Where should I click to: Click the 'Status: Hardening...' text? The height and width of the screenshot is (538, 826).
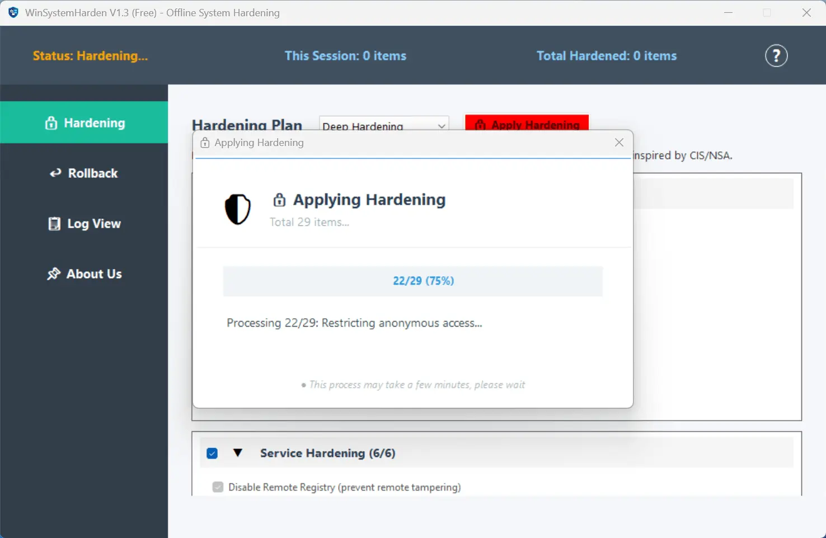point(91,56)
